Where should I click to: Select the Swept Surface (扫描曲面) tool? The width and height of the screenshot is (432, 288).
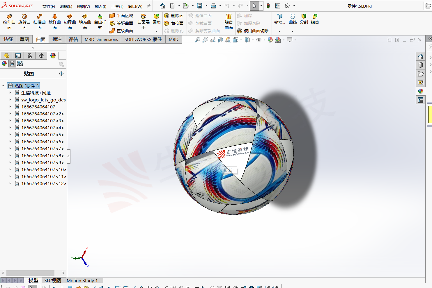coord(40,22)
